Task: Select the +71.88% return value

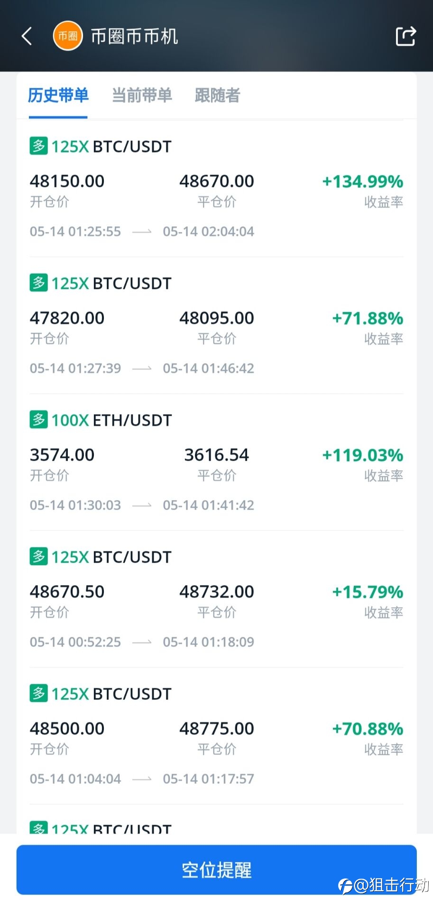Action: [x=368, y=318]
